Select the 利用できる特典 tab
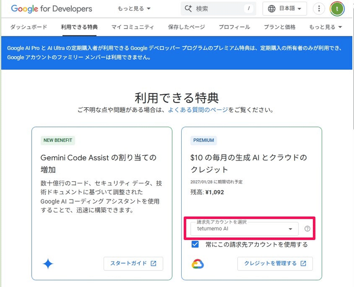The image size is (354, 287). click(x=79, y=27)
